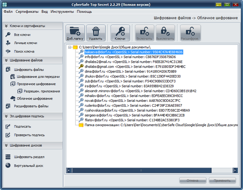Image resolution: width=243 pixels, height=190 pixels.
Task: Click the scrollbar left arrow
Action: [x=69, y=170]
